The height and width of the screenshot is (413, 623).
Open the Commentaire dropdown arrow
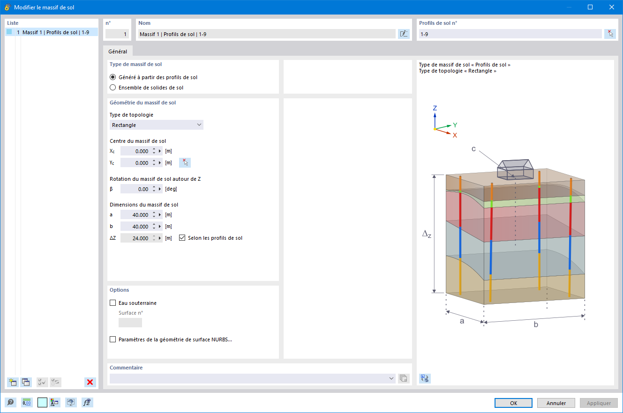pyautogui.click(x=392, y=378)
